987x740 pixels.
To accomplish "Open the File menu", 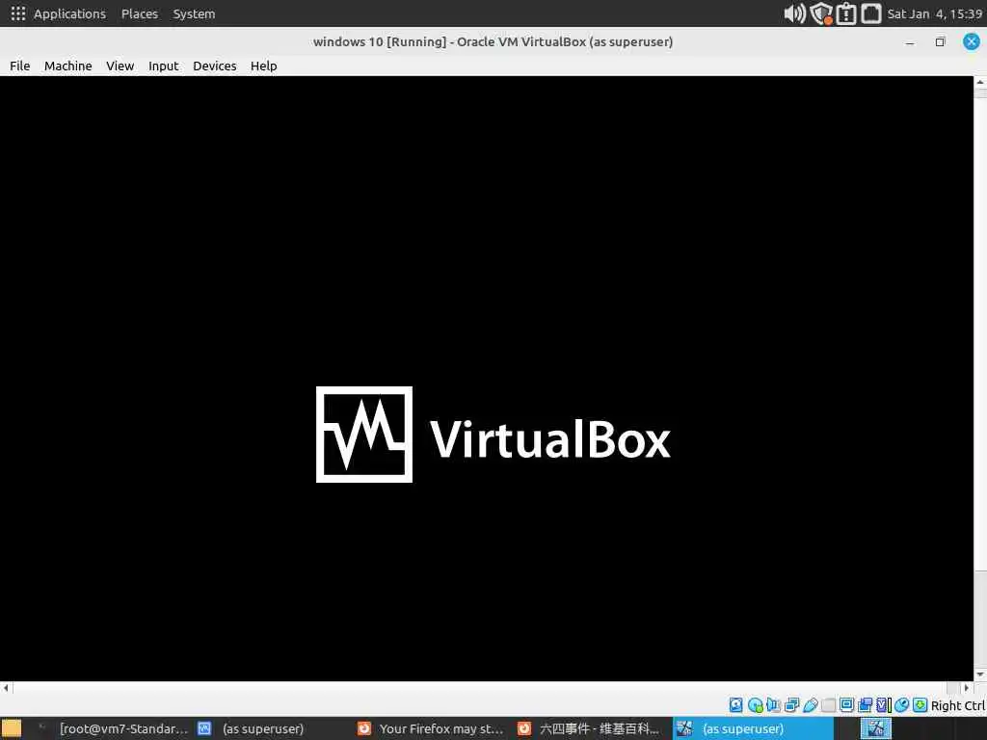I will 19,66.
